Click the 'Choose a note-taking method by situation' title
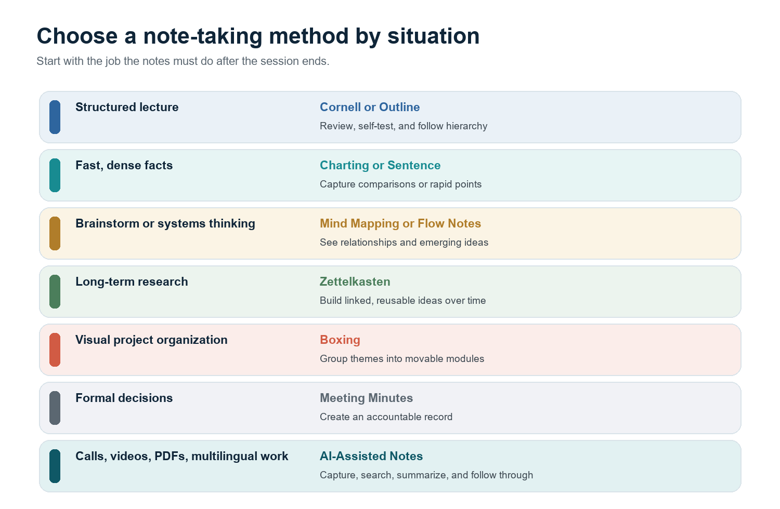 [258, 36]
